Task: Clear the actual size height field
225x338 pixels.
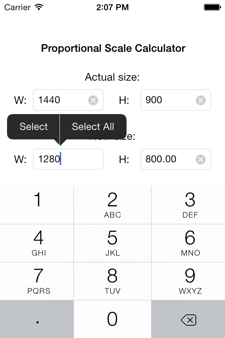Action: 200,100
